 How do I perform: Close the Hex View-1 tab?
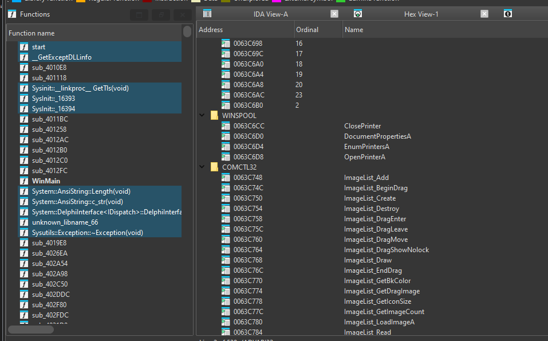point(484,14)
